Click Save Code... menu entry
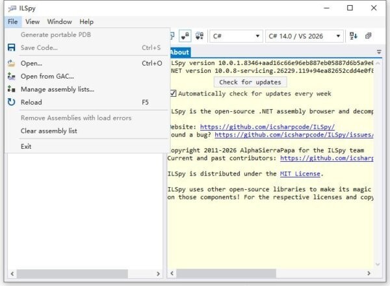Viewport: 390px width, 286px height. pyautogui.click(x=86, y=47)
